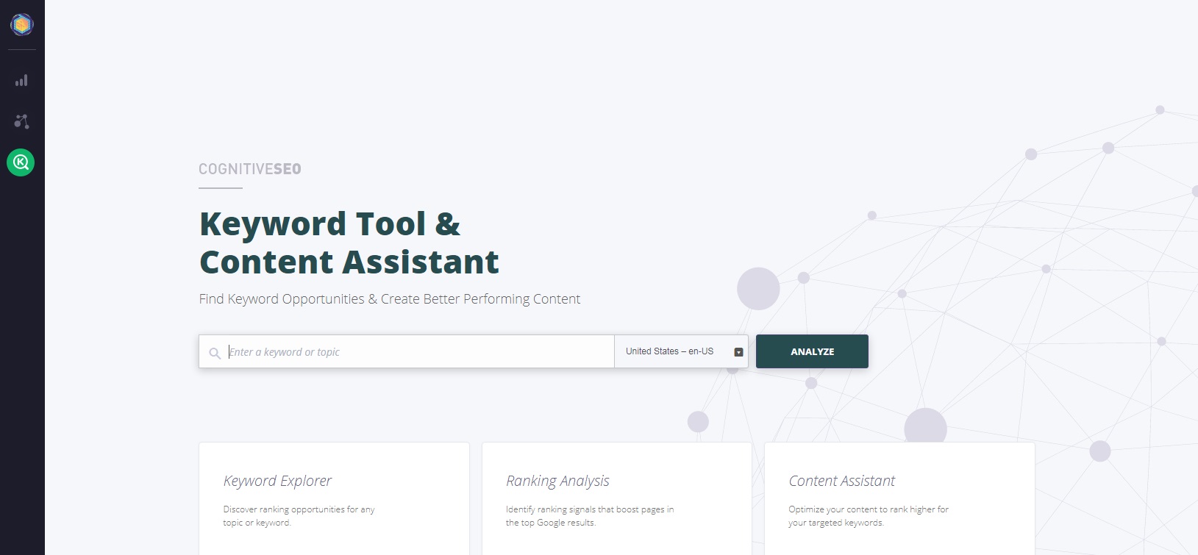Screen dimensions: 1198x555
Task: Open the Ranking Analysis card title
Action: point(557,481)
